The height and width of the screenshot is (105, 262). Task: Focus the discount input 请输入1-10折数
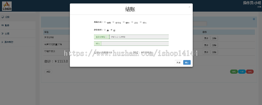pos(139,37)
